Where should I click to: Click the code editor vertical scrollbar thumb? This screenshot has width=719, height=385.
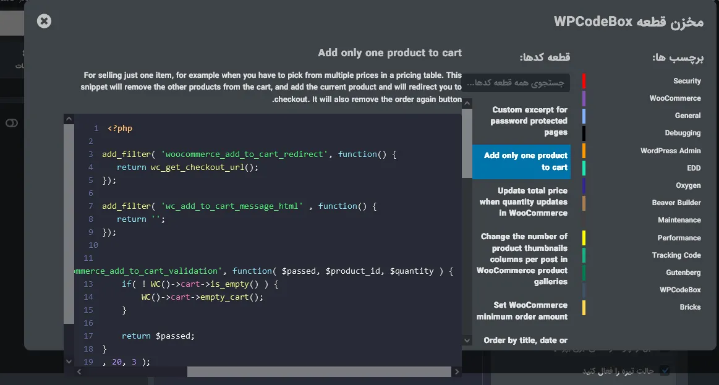[x=69, y=224]
